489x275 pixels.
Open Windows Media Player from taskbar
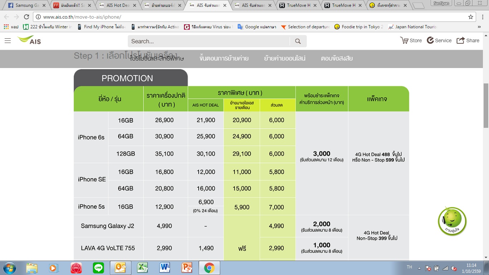coord(54,268)
